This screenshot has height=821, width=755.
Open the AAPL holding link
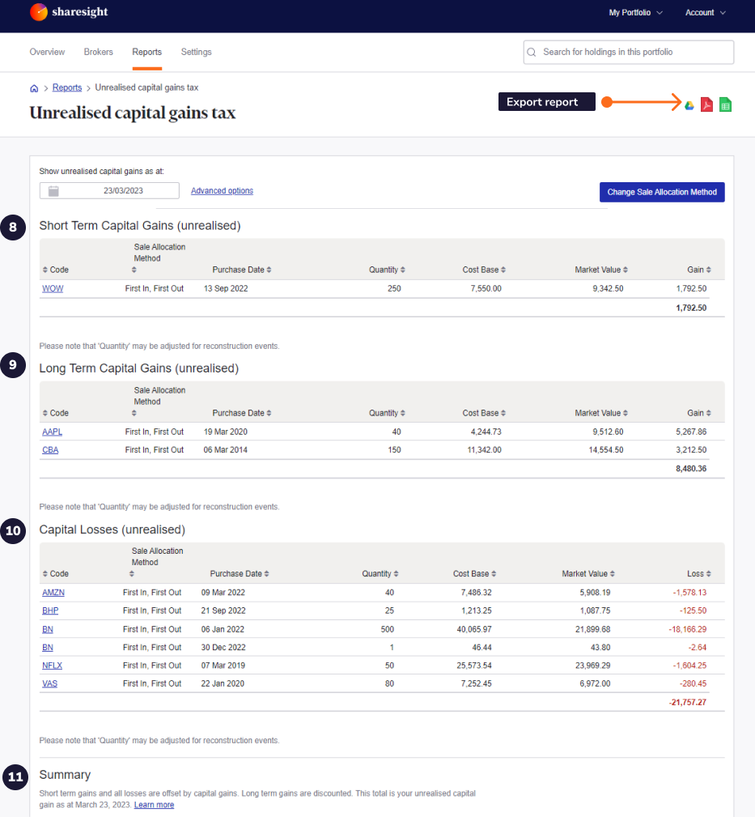pyautogui.click(x=53, y=432)
